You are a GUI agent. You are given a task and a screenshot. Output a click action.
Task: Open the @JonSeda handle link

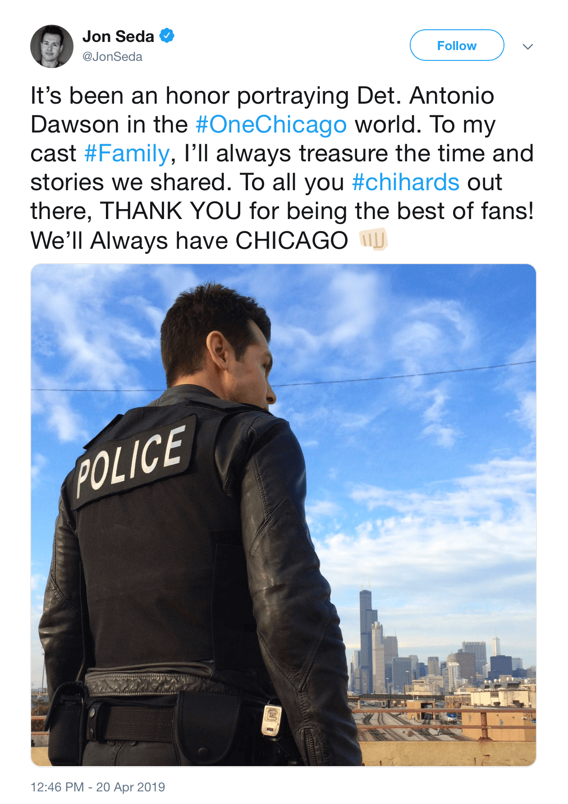click(112, 57)
